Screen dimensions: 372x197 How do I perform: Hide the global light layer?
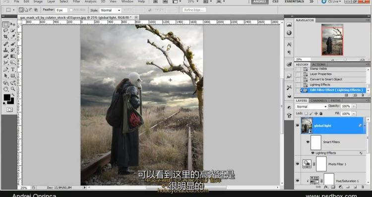298,126
